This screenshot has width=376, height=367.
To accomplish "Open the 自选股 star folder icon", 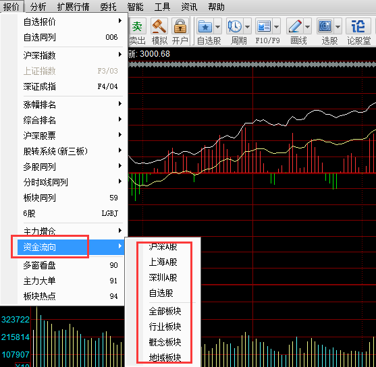I will [205, 26].
